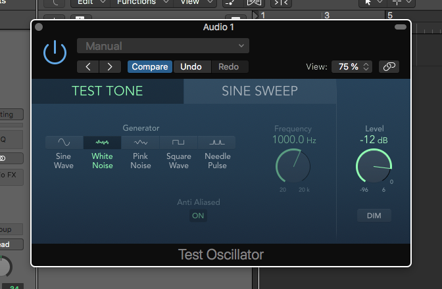
Task: Choose the Pink Noise generator icon
Action: 140,143
